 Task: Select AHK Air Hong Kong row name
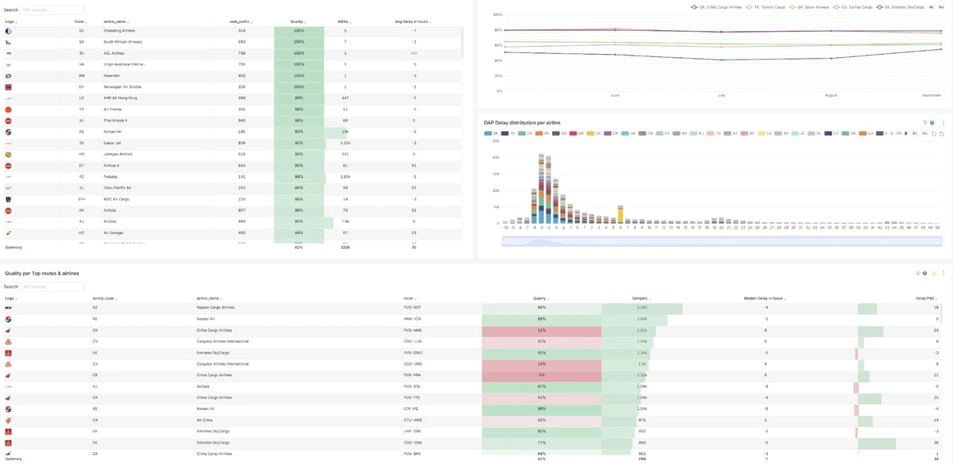pos(120,98)
